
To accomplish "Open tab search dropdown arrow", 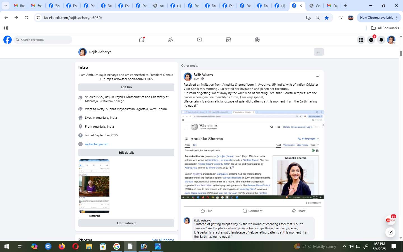I will click(5, 6).
